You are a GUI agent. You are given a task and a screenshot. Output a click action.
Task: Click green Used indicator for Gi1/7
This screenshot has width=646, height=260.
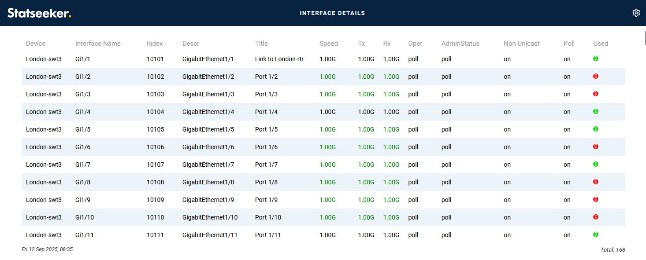pos(596,164)
